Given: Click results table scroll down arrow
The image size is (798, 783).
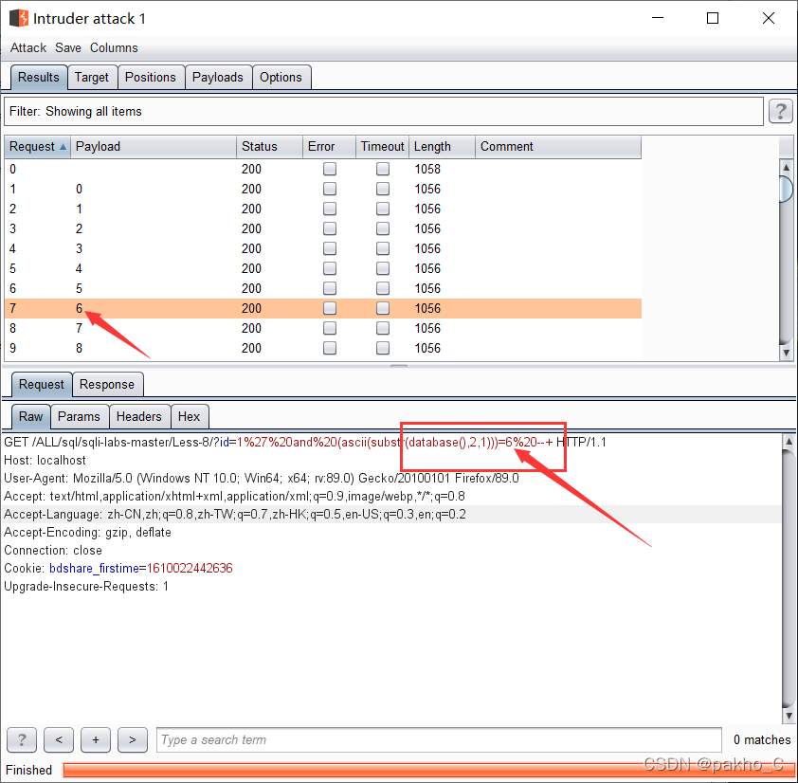Looking at the screenshot, I should 787,353.
